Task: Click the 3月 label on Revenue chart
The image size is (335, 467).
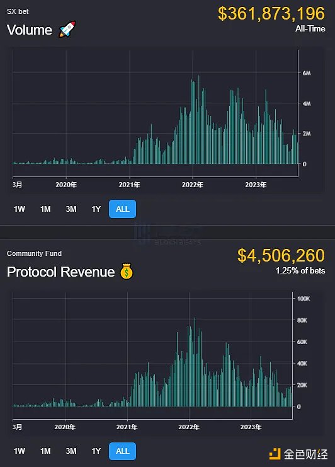Action: point(17,427)
